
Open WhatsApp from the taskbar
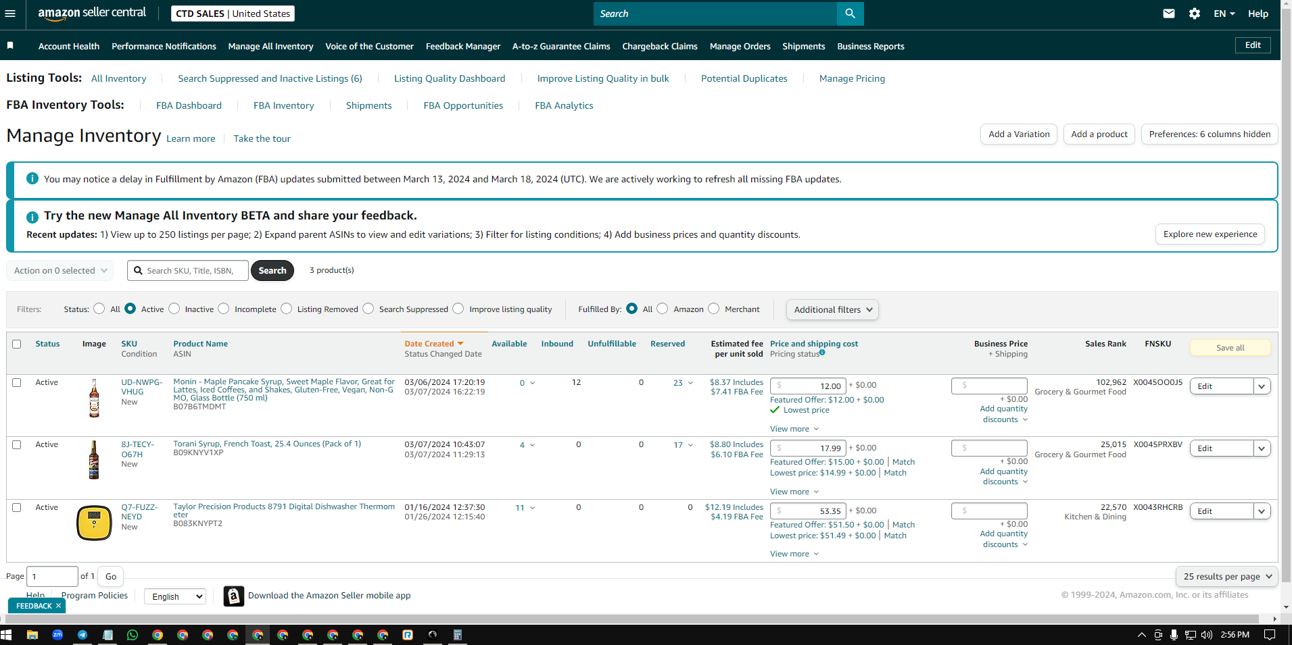coord(133,635)
